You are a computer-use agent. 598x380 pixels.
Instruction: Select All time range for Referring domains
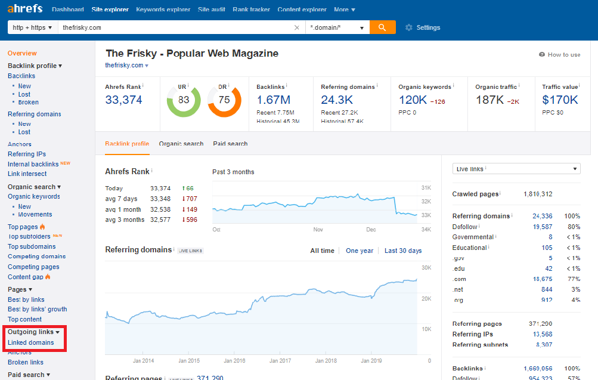[323, 251]
